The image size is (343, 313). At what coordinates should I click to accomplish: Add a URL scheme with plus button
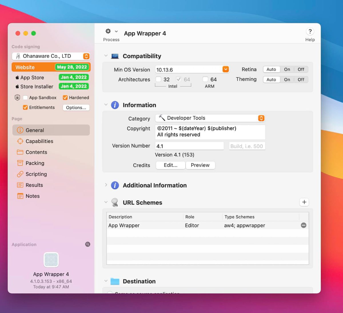[x=304, y=202]
